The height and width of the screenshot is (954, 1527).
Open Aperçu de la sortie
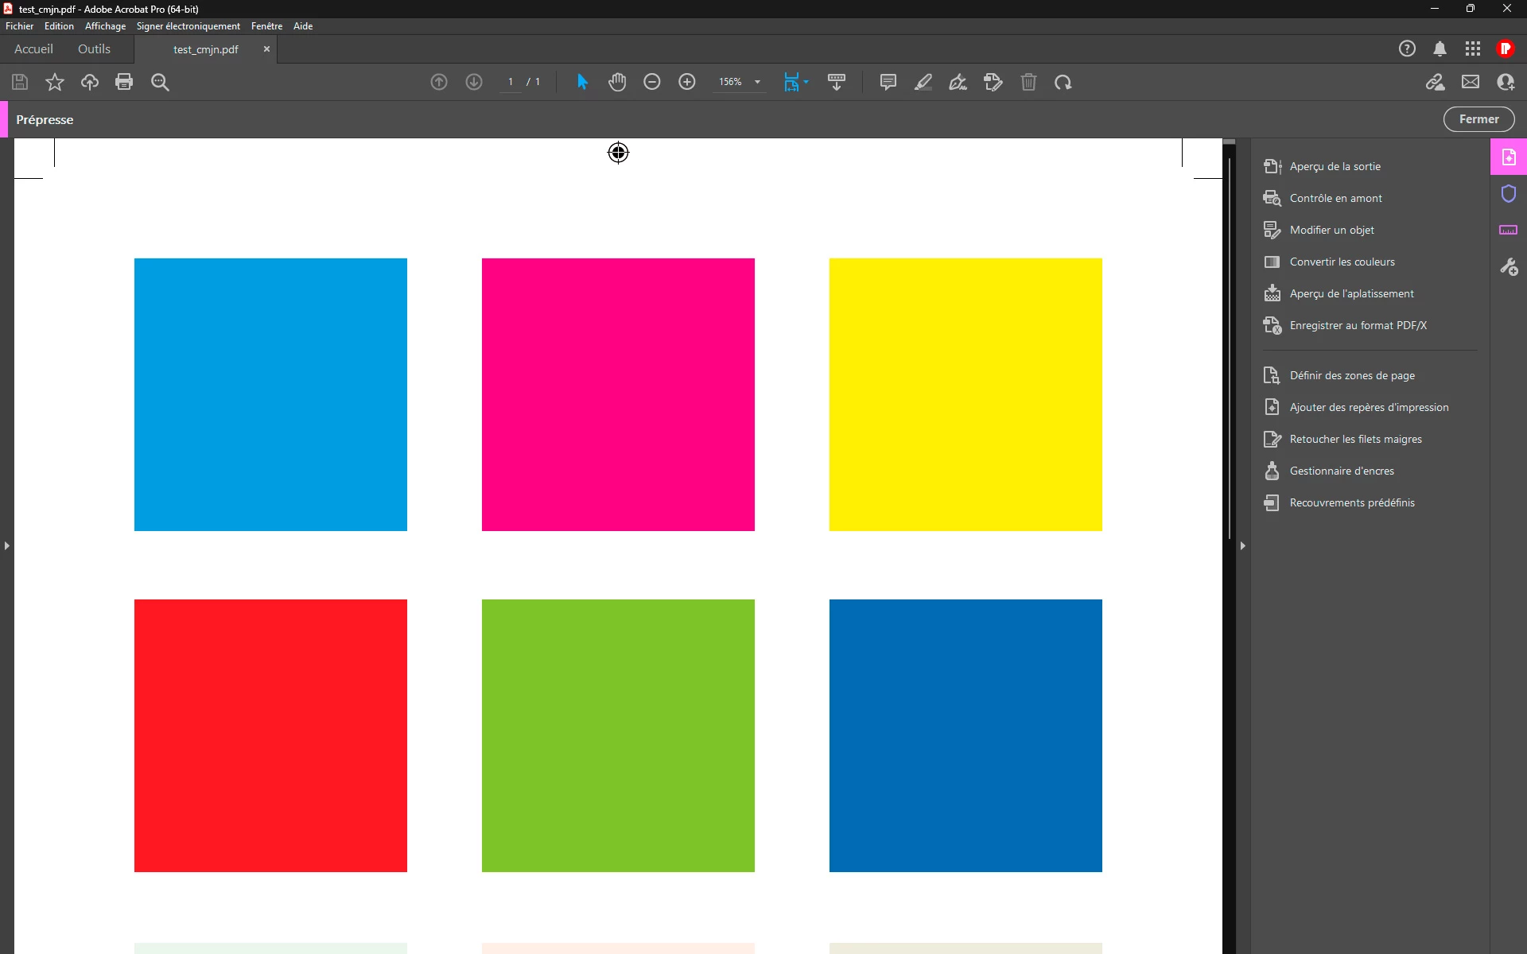(x=1335, y=166)
